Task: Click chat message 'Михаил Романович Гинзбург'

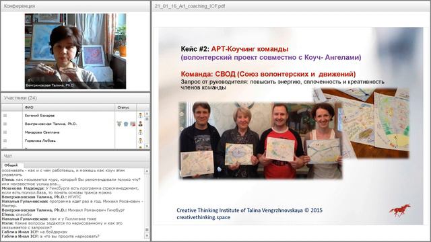Action: pyautogui.click(x=96, y=210)
